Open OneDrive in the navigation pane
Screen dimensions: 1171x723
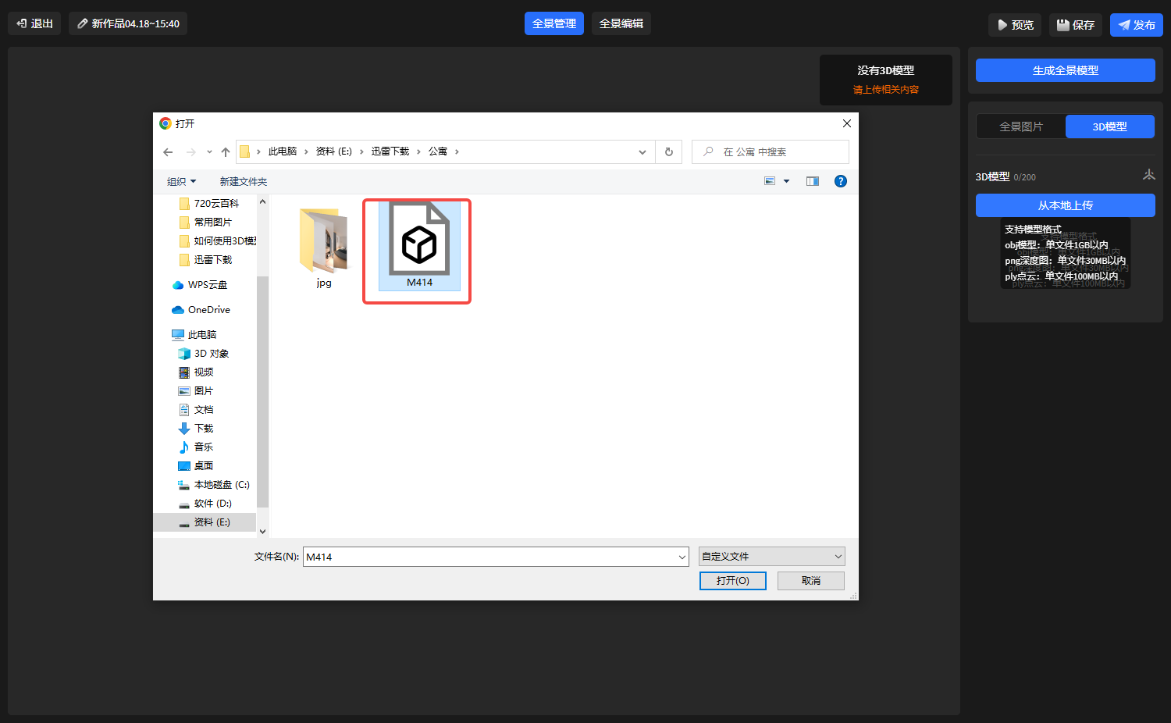tap(208, 310)
